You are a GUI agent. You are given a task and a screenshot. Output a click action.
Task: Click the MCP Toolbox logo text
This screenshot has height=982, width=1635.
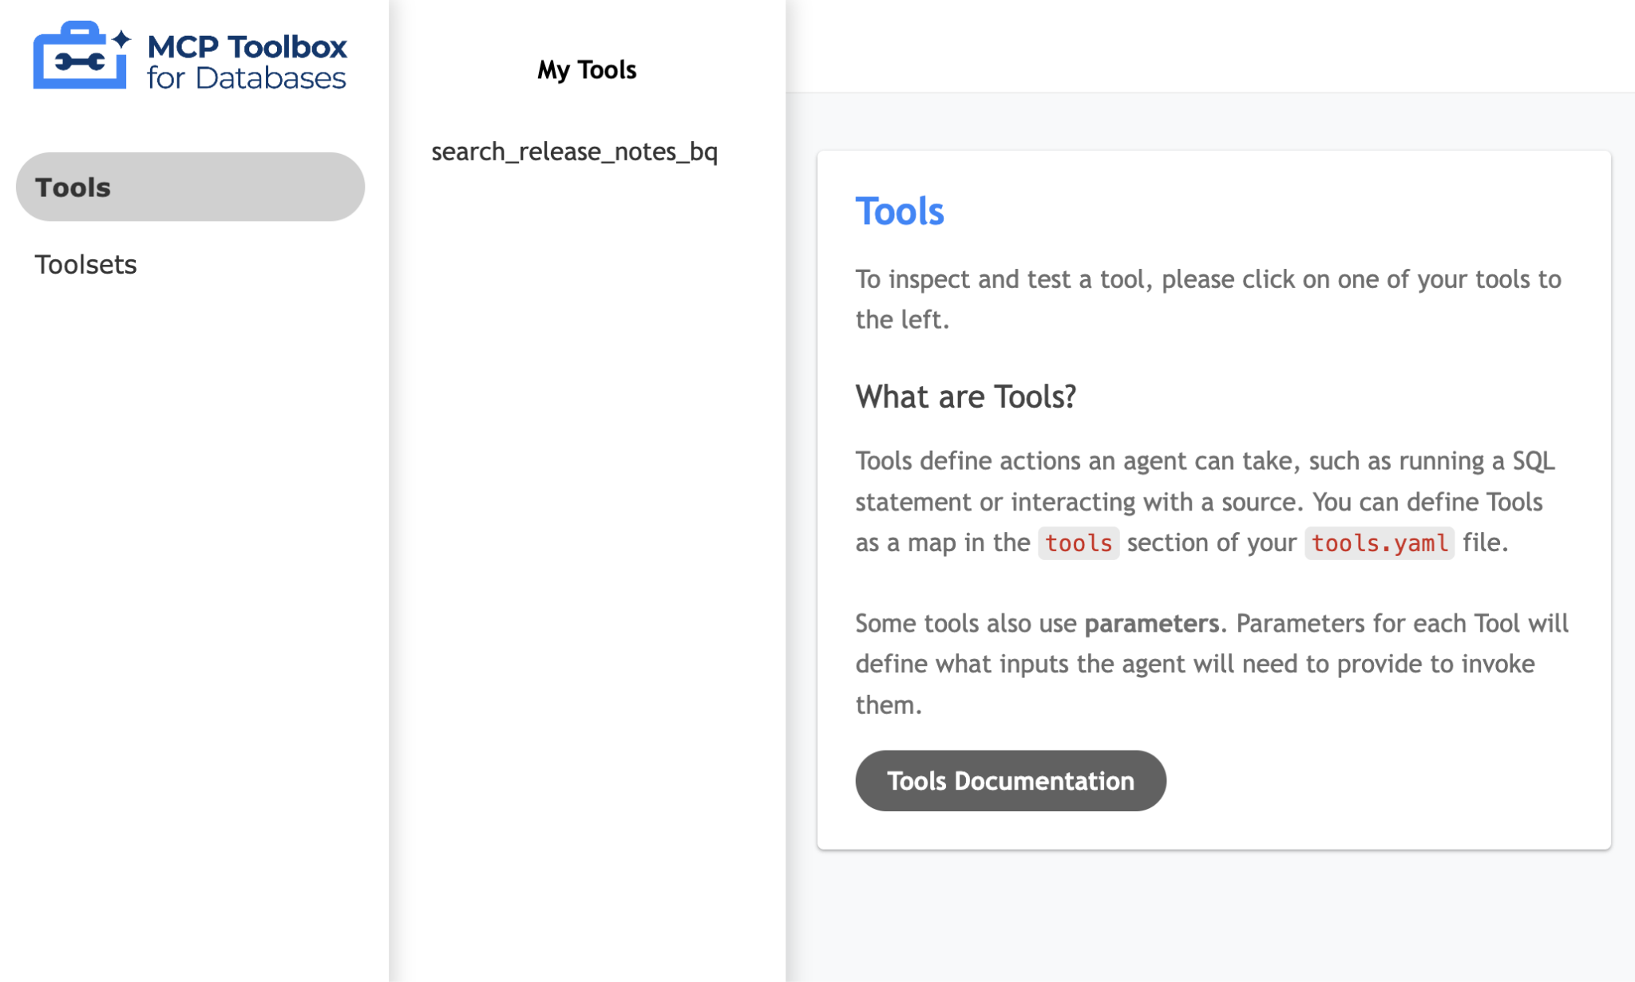[247, 46]
